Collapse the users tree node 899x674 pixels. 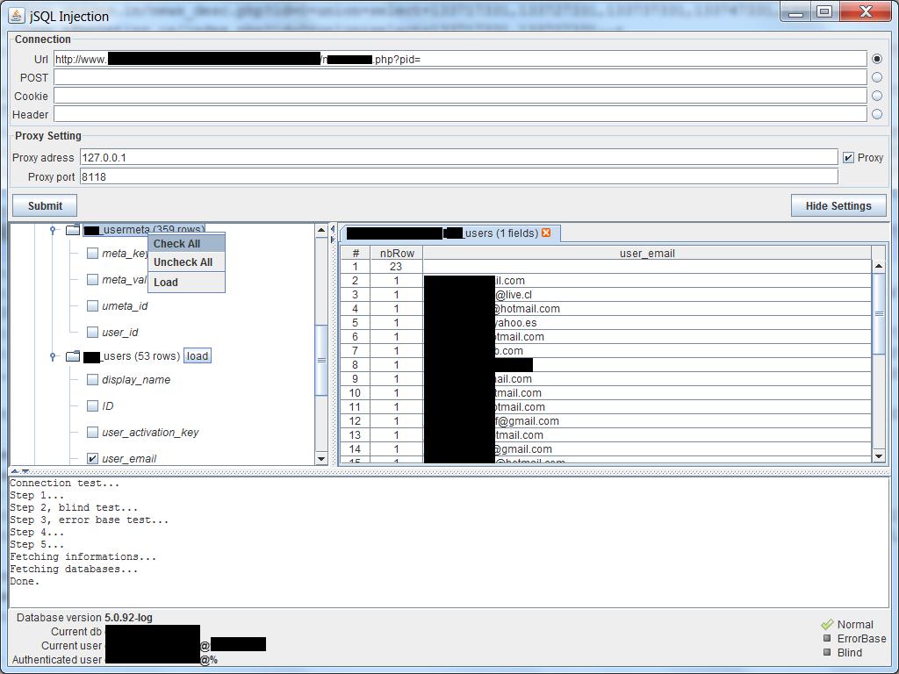coord(54,355)
